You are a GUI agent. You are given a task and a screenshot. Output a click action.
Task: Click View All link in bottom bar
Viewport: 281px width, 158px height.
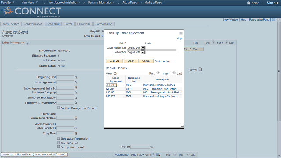coord(143,155)
